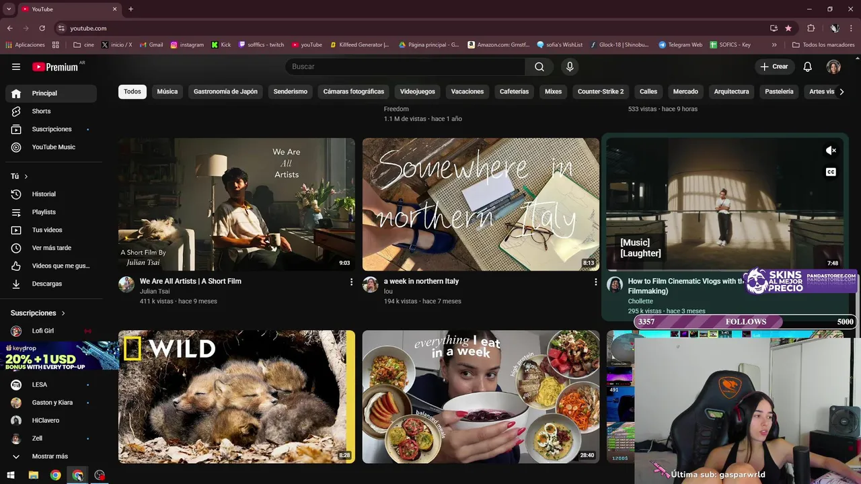Open Somewhere in northern Italy thumbnail

click(481, 204)
